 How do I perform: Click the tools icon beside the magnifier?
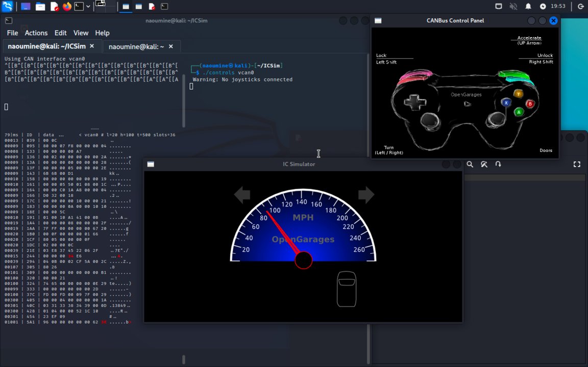pyautogui.click(x=484, y=164)
